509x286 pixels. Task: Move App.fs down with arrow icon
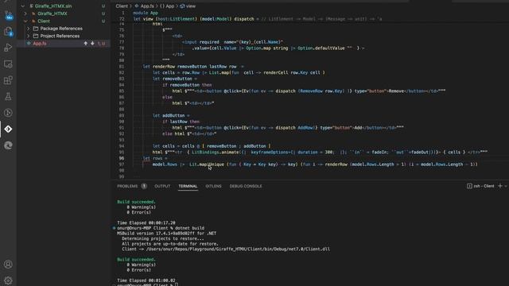pos(92,43)
